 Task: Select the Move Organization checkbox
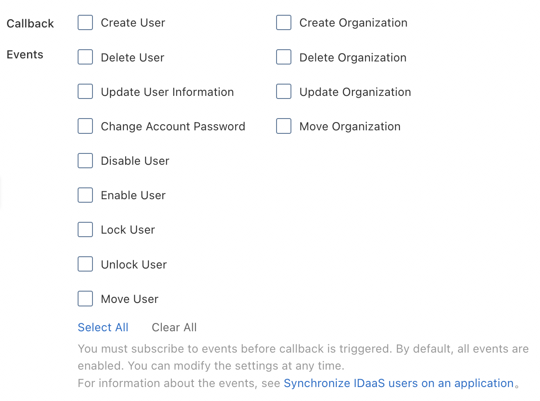[x=284, y=126]
